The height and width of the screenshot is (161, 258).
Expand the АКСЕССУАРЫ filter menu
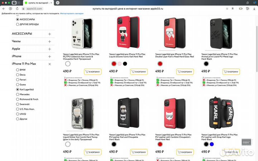tap(49, 34)
